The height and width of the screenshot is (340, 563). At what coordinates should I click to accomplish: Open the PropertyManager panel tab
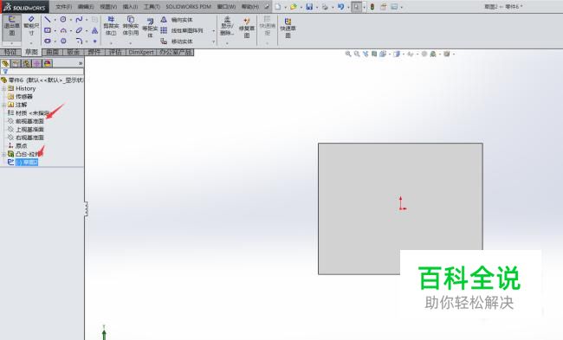tap(16, 63)
